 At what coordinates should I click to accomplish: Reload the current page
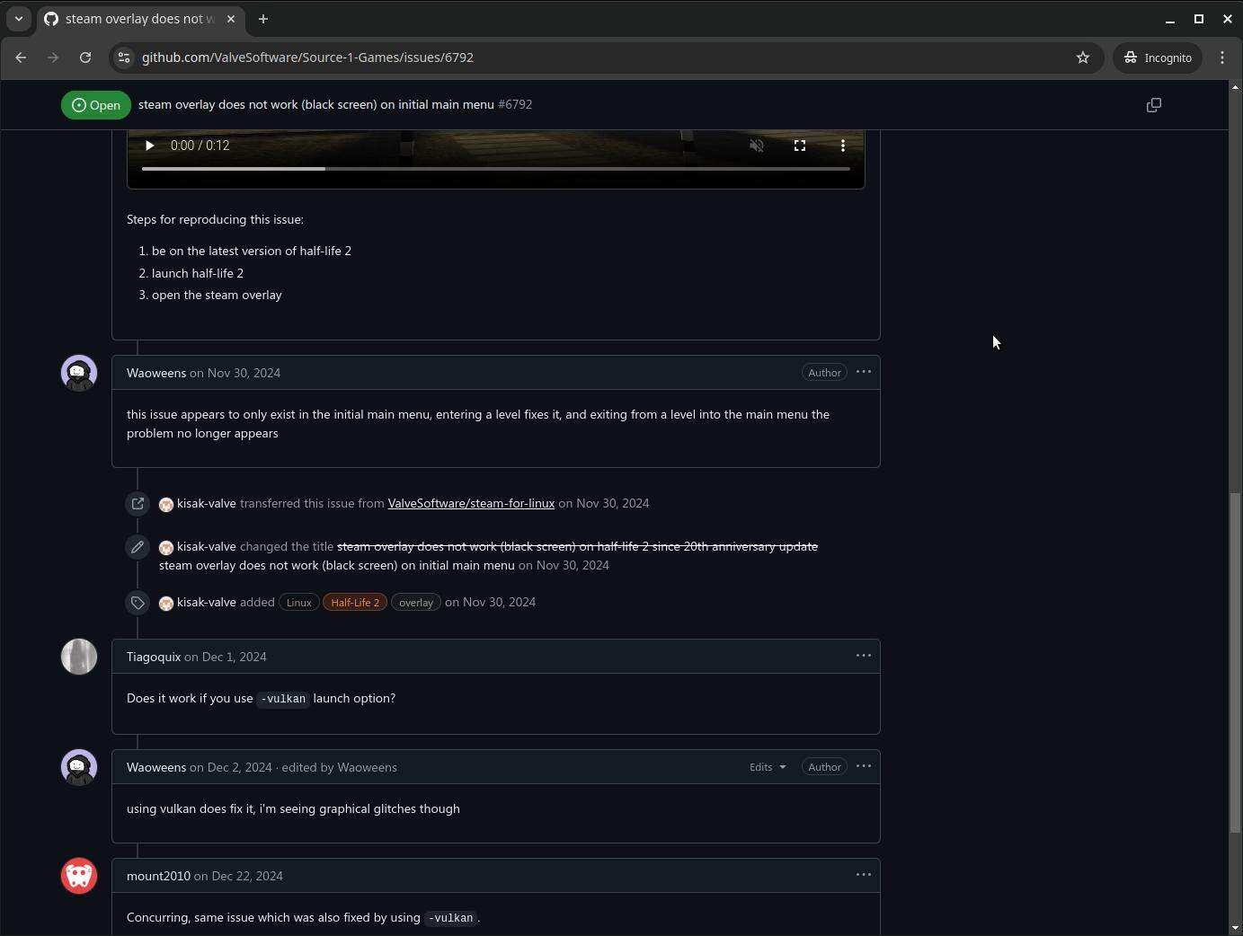tap(85, 57)
